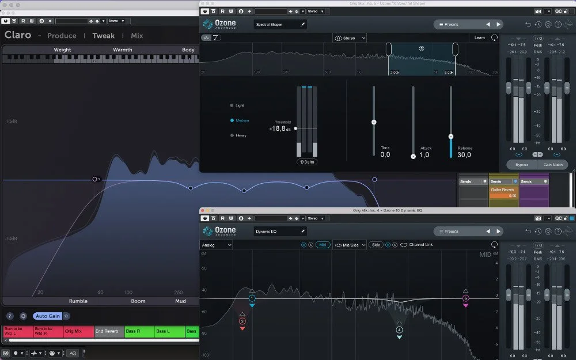Click the Warmth band label in Claro
The image size is (576, 360).
click(122, 50)
